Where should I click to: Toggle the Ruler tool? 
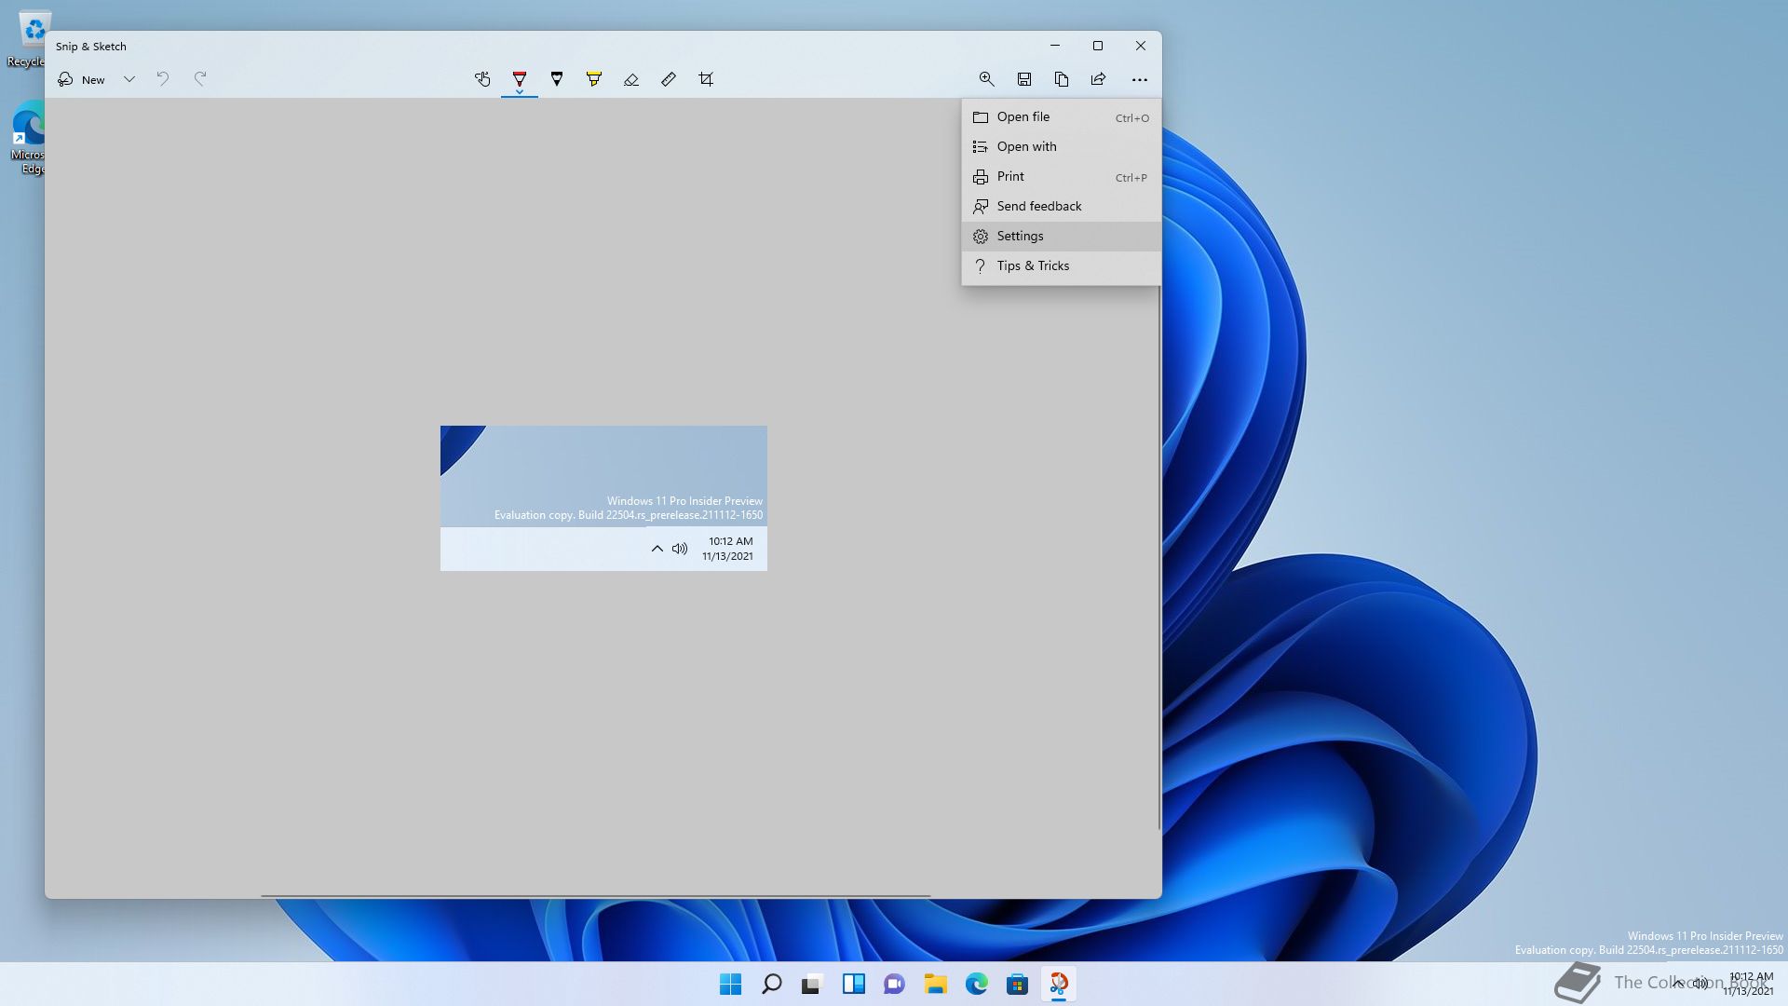(669, 79)
